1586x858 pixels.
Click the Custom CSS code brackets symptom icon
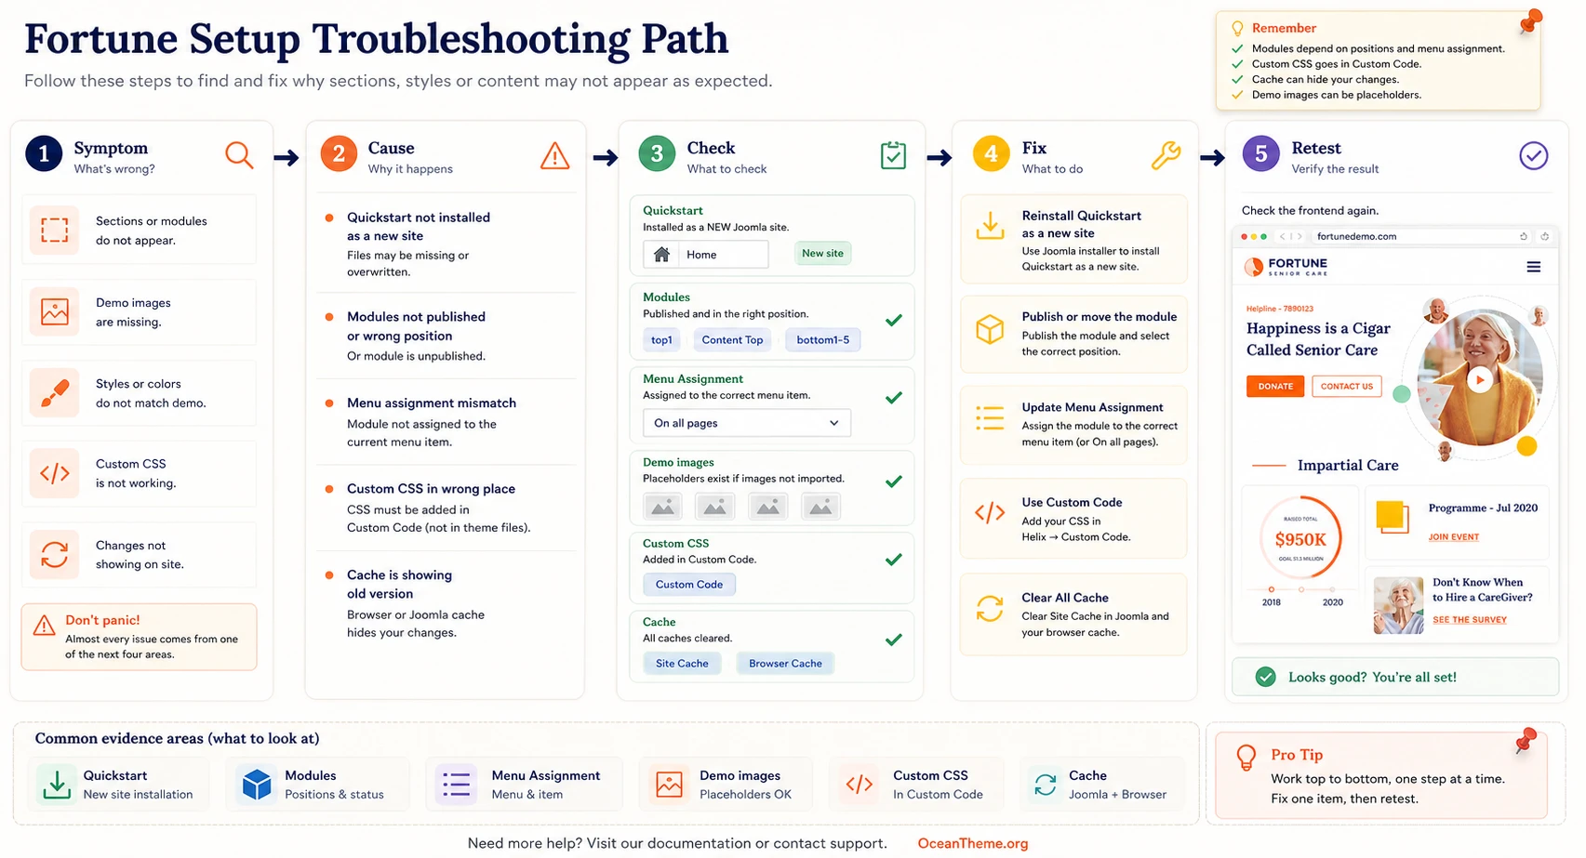click(x=54, y=473)
